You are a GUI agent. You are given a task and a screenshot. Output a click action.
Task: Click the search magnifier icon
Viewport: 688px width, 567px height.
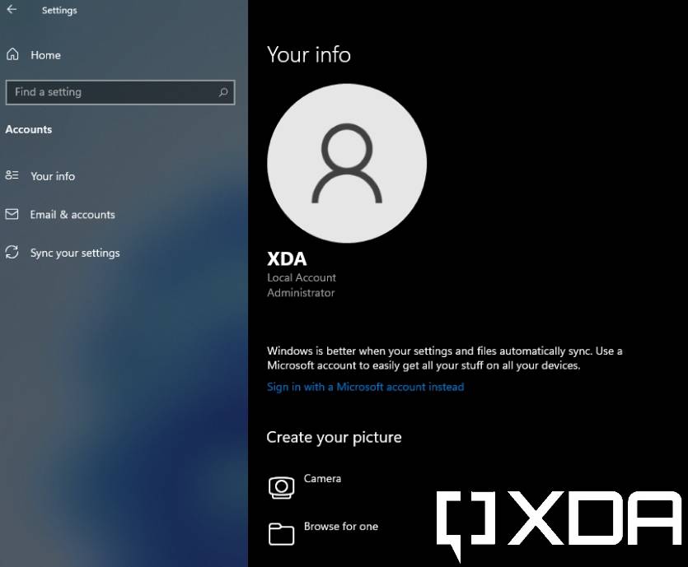click(223, 92)
